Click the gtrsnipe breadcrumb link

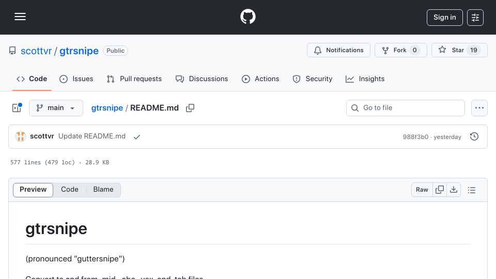point(107,108)
